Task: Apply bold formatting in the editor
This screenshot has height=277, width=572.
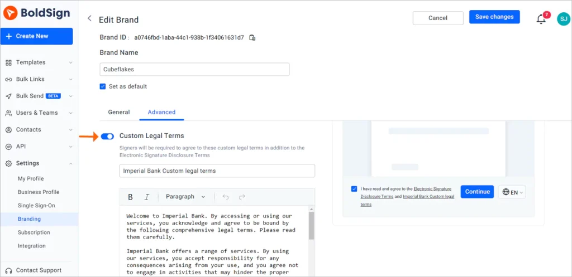Action: tap(130, 197)
